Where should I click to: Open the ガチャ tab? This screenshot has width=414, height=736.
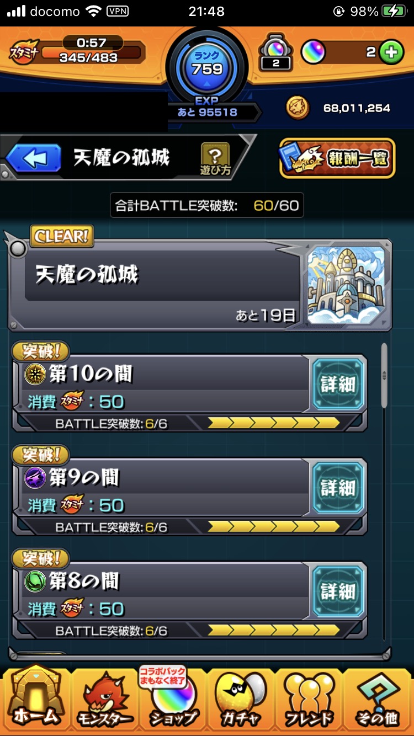point(241,698)
